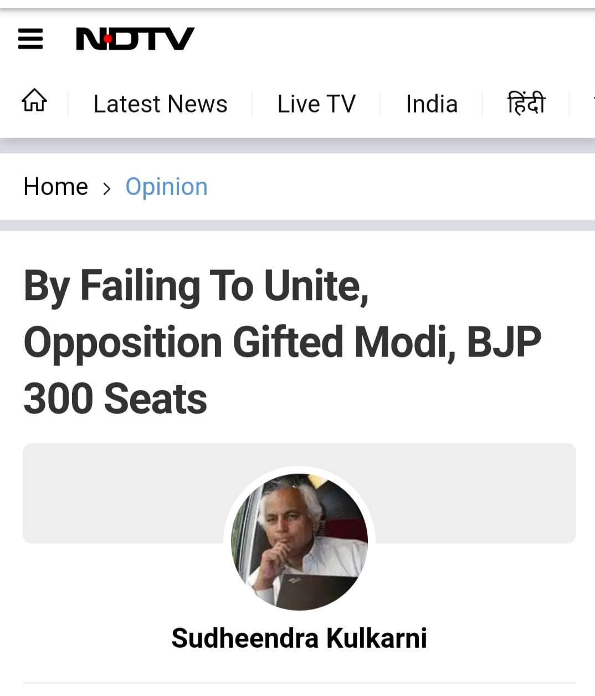This screenshot has height=696, width=595.
Task: Click "BJP" in the headline
Action: click(504, 342)
